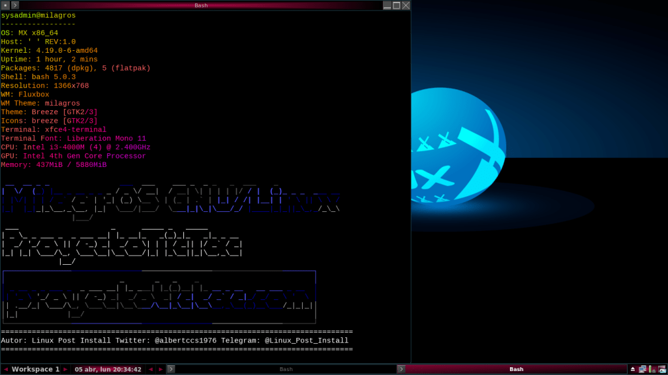This screenshot has height=375, width=668.
Task: Click the green battery indicator tray icon
Action: click(652, 369)
